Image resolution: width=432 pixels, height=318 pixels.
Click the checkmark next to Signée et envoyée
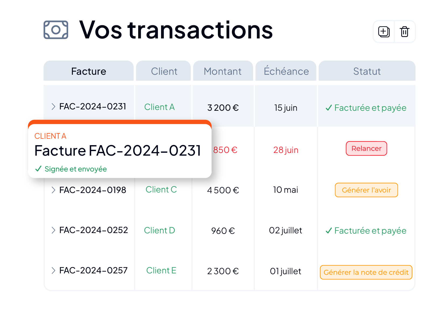coord(38,169)
